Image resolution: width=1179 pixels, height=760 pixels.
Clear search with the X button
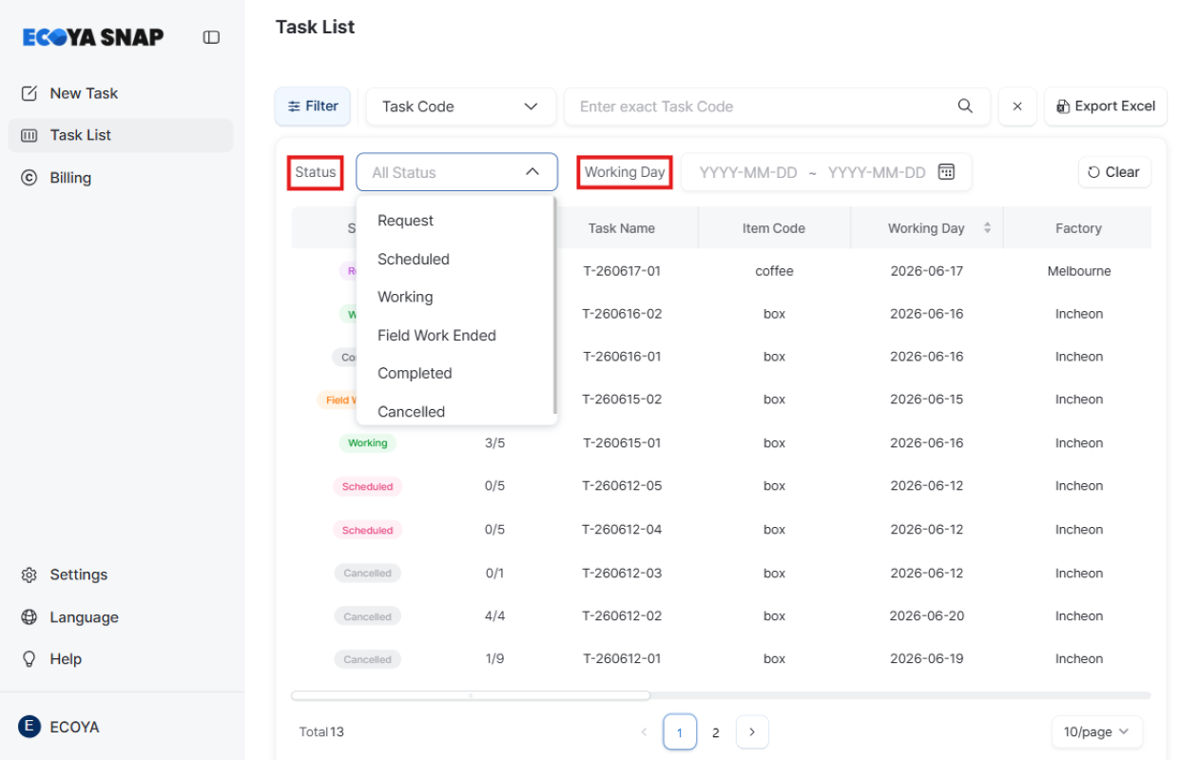[x=1017, y=107]
